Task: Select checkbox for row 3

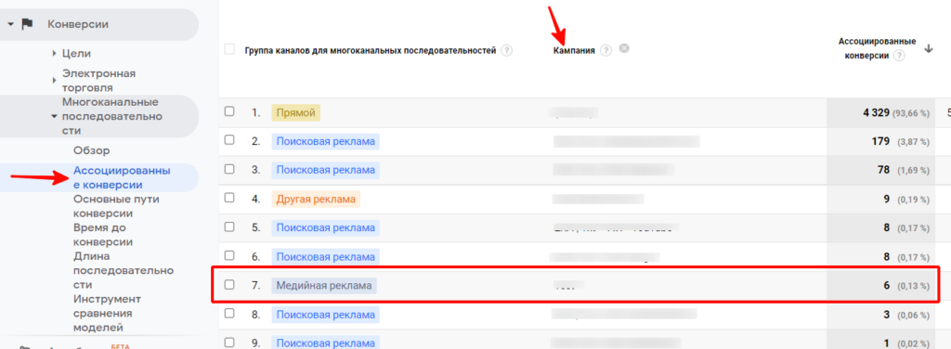Action: tap(228, 169)
